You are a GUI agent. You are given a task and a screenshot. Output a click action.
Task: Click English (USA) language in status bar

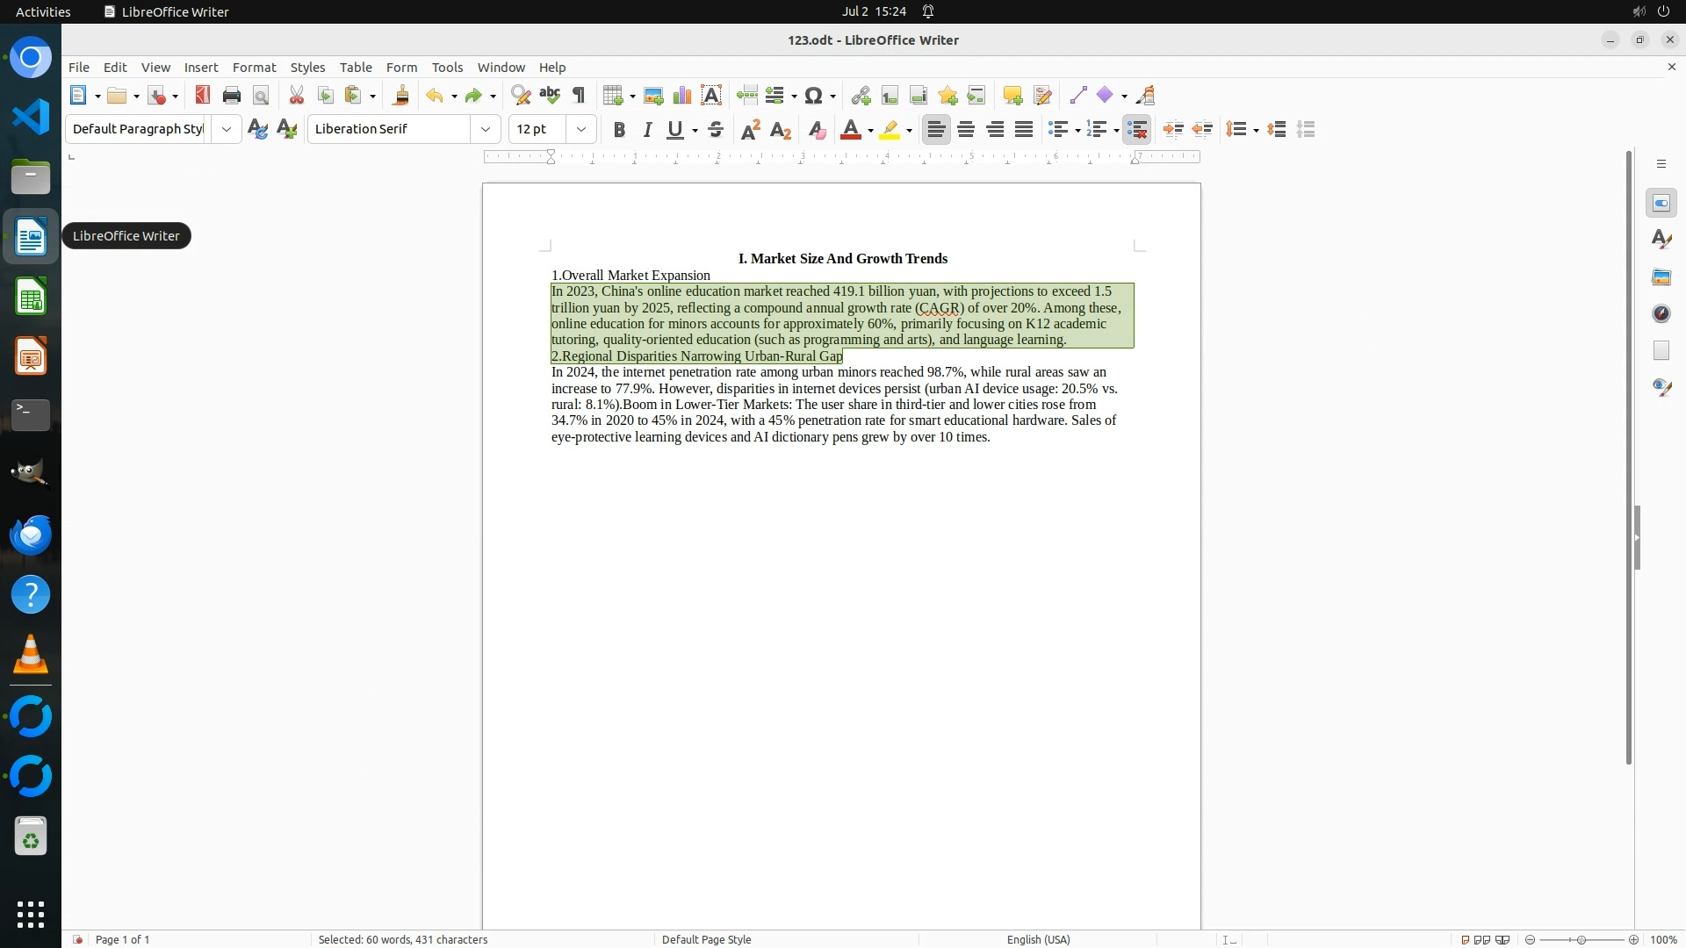[1038, 939]
